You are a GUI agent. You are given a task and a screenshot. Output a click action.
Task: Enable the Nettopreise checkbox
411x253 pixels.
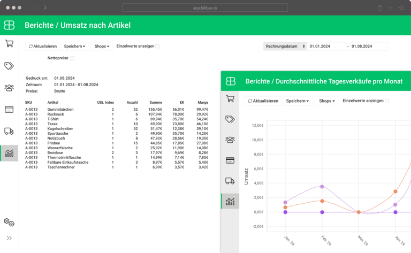click(73, 58)
